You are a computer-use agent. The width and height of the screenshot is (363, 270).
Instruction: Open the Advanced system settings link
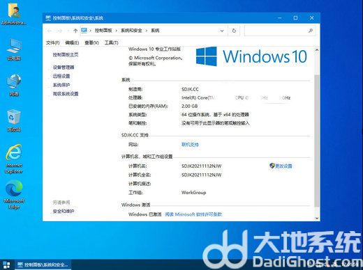tap(66, 94)
